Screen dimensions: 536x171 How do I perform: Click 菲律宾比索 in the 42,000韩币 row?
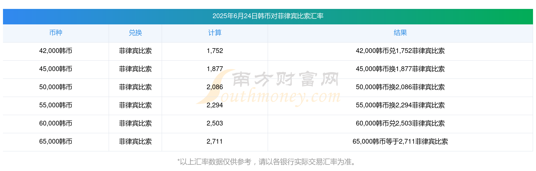tap(135, 51)
